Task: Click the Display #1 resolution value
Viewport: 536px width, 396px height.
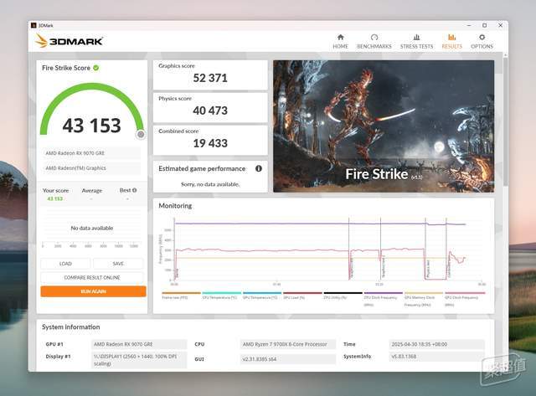Action: coord(139,360)
